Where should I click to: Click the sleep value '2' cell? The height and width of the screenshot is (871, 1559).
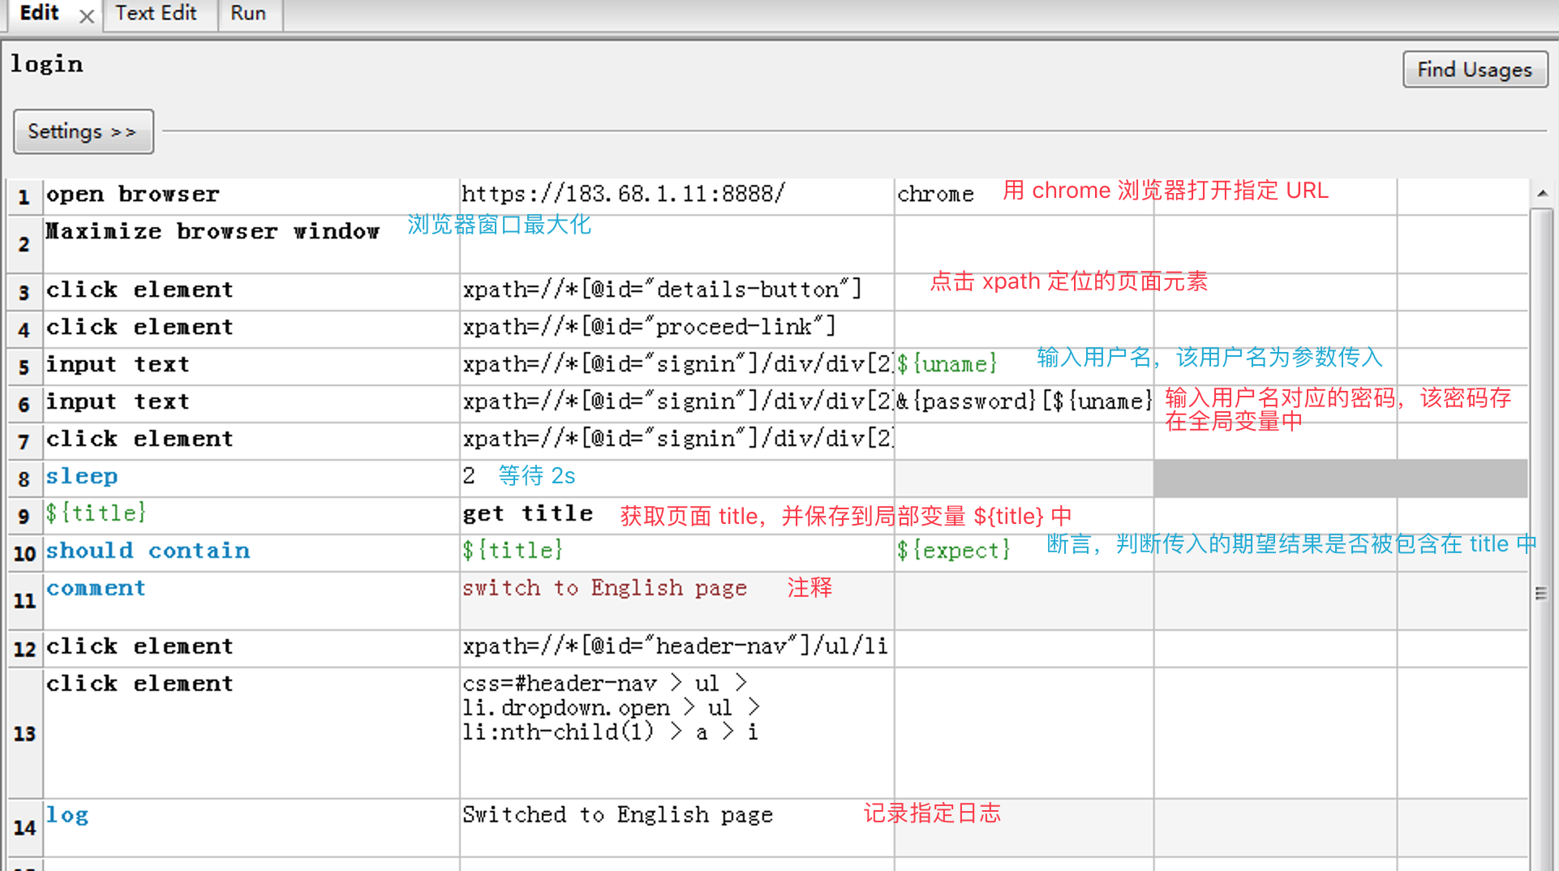click(676, 478)
